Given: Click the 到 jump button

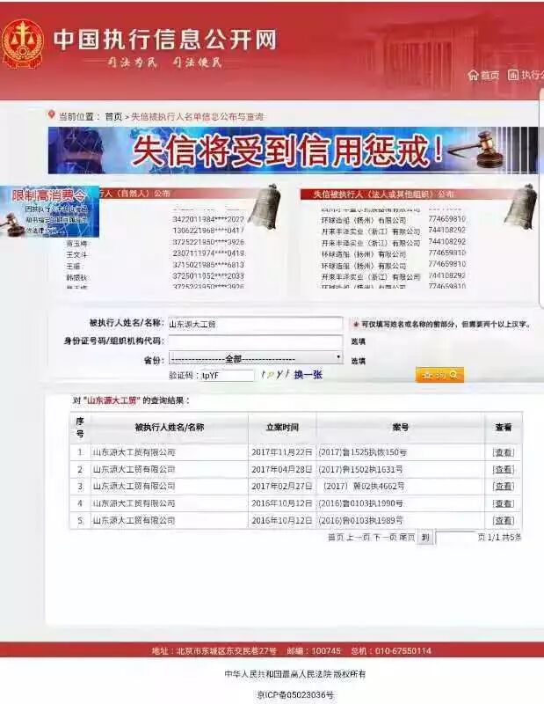Looking at the screenshot, I should pyautogui.click(x=425, y=538).
